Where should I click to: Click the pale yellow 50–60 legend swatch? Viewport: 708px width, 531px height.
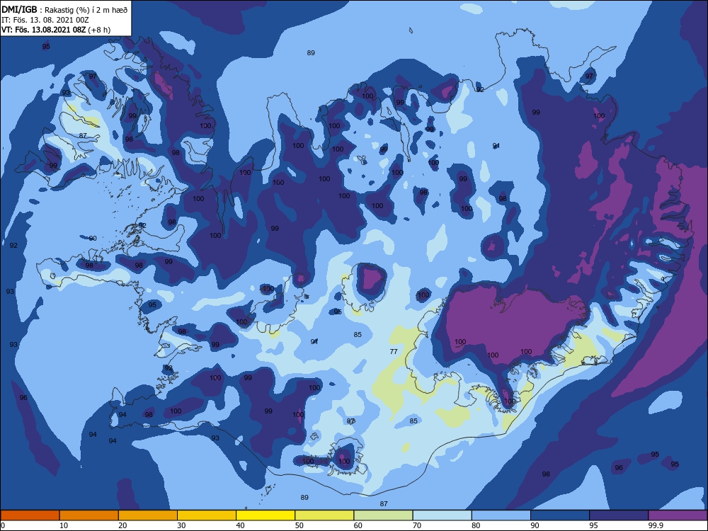[x=325, y=515]
